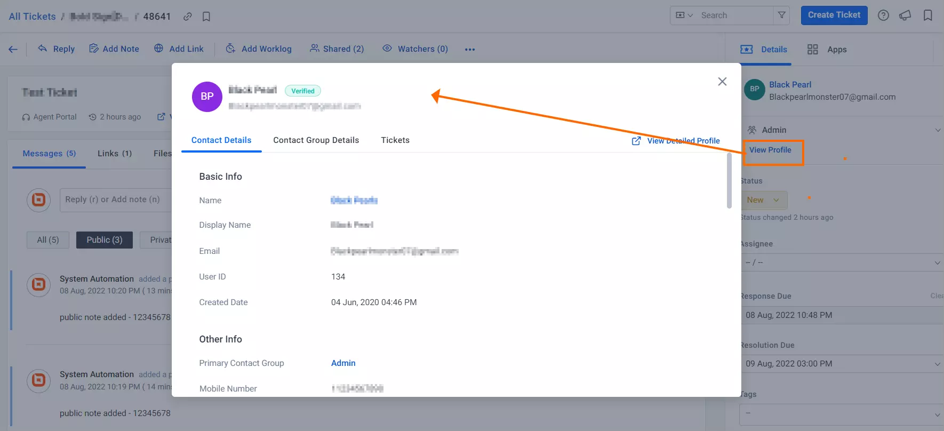
Task: Expand the Admin contact group section
Action: click(x=938, y=130)
